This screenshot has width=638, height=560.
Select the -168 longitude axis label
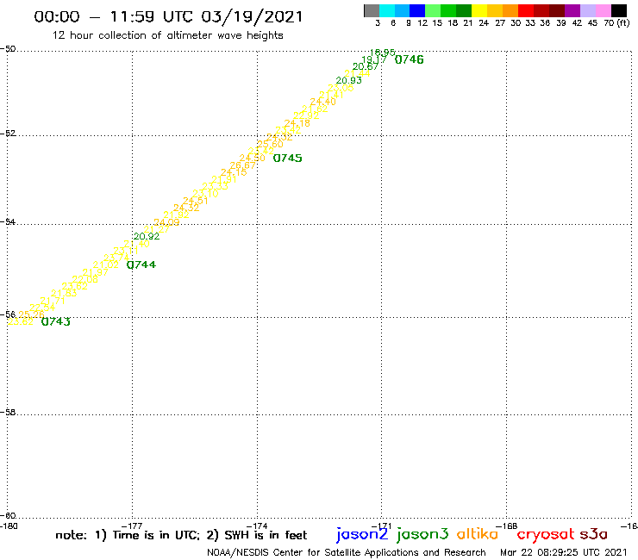[x=507, y=526]
